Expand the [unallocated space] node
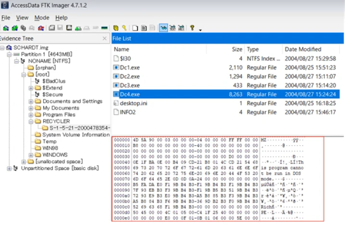Viewport: 345px width, 225px height. (x=24, y=162)
